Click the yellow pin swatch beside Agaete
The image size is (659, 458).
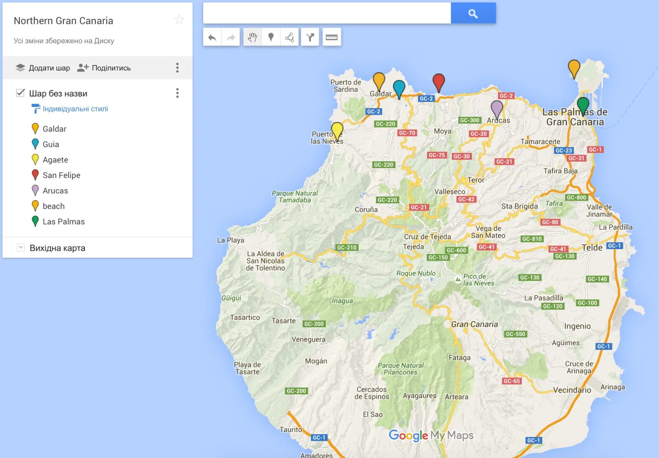(x=35, y=160)
